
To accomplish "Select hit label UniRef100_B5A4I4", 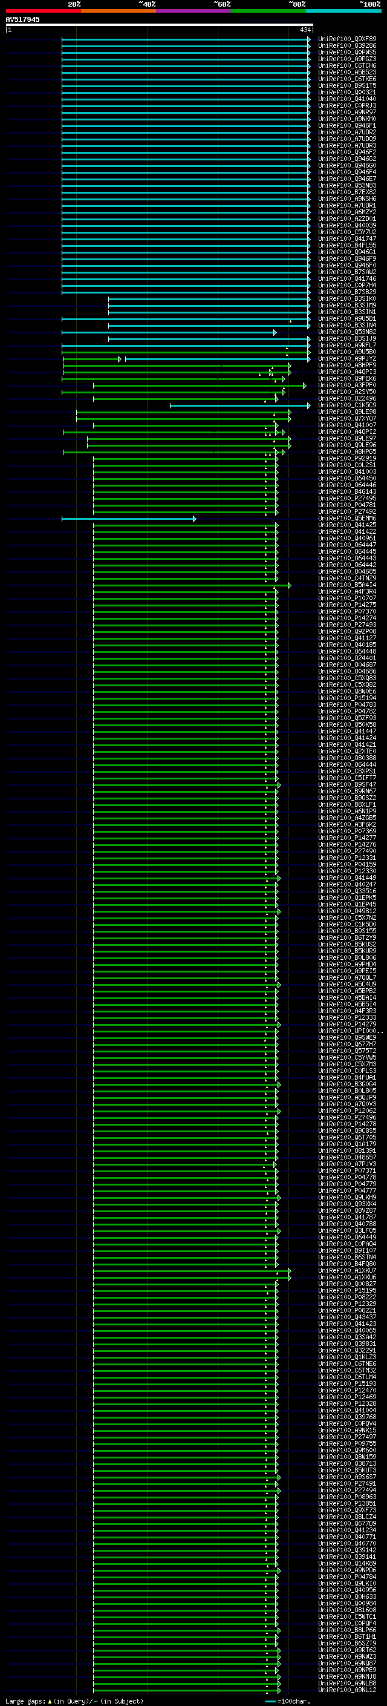I will pyautogui.click(x=347, y=585).
